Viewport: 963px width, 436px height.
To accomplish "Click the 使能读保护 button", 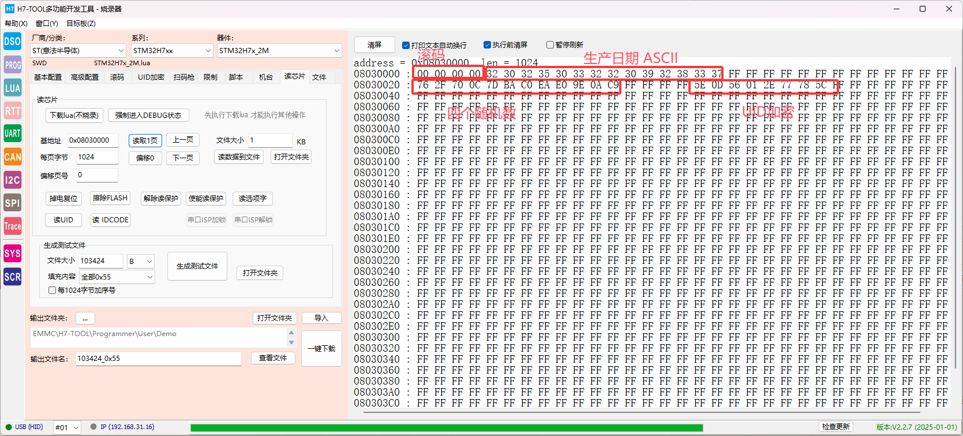I will coord(206,198).
